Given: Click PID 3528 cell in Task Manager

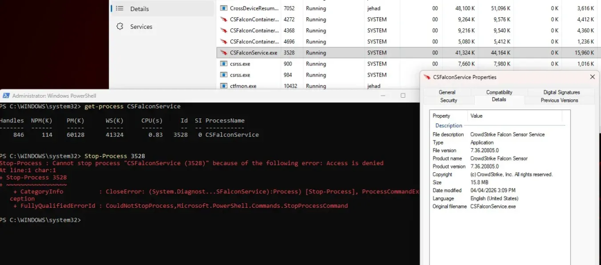Looking at the screenshot, I should [289, 53].
